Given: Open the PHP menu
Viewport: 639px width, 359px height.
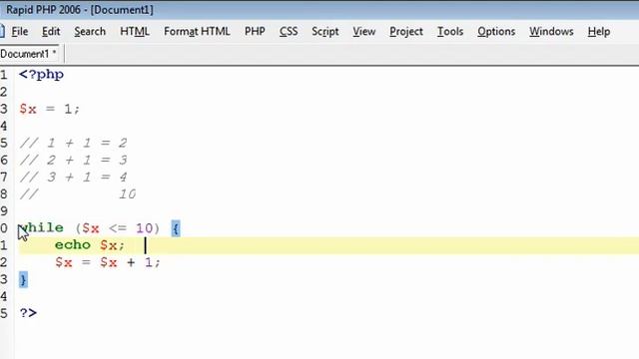Looking at the screenshot, I should tap(255, 32).
